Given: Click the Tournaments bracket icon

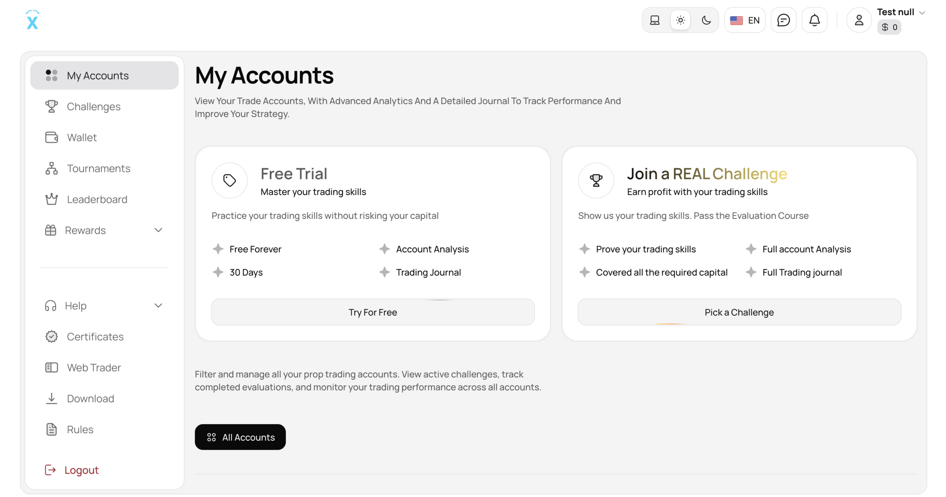Looking at the screenshot, I should click(51, 168).
